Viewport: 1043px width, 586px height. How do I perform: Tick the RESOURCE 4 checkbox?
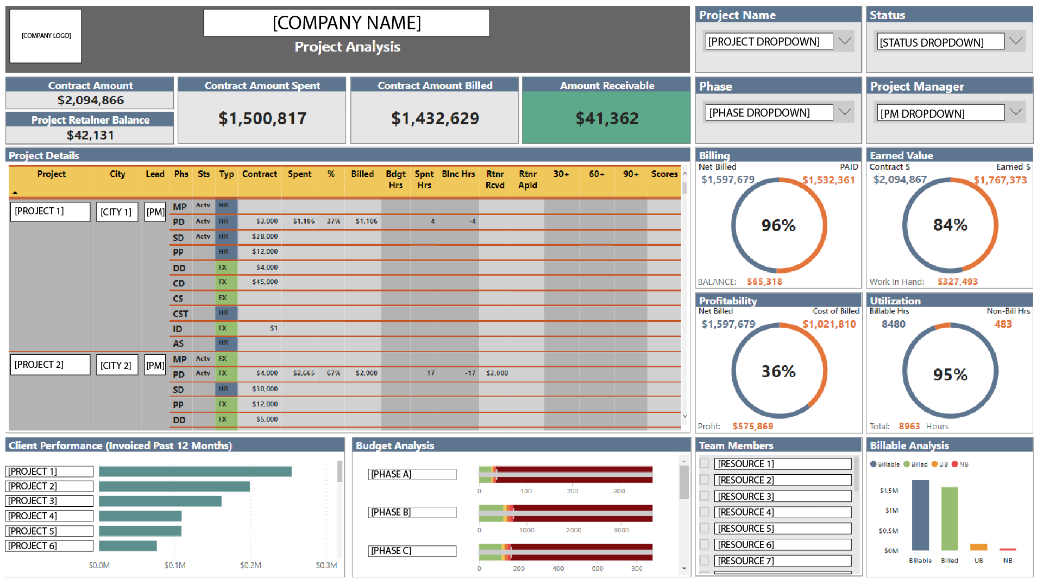click(x=704, y=512)
